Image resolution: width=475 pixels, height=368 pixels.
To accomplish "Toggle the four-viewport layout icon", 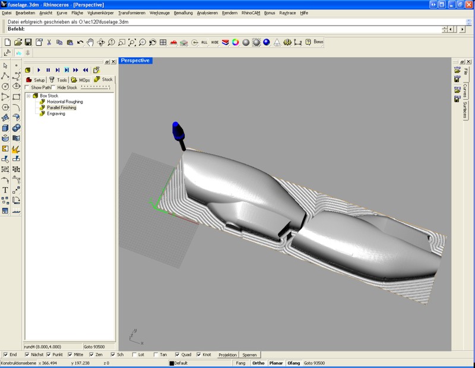I will pyautogui.click(x=163, y=42).
